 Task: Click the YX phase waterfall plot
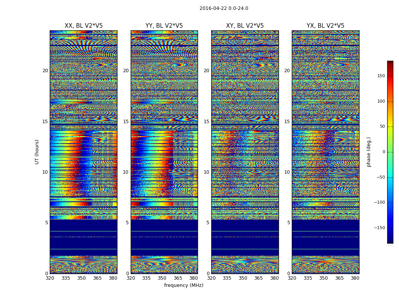325,152
